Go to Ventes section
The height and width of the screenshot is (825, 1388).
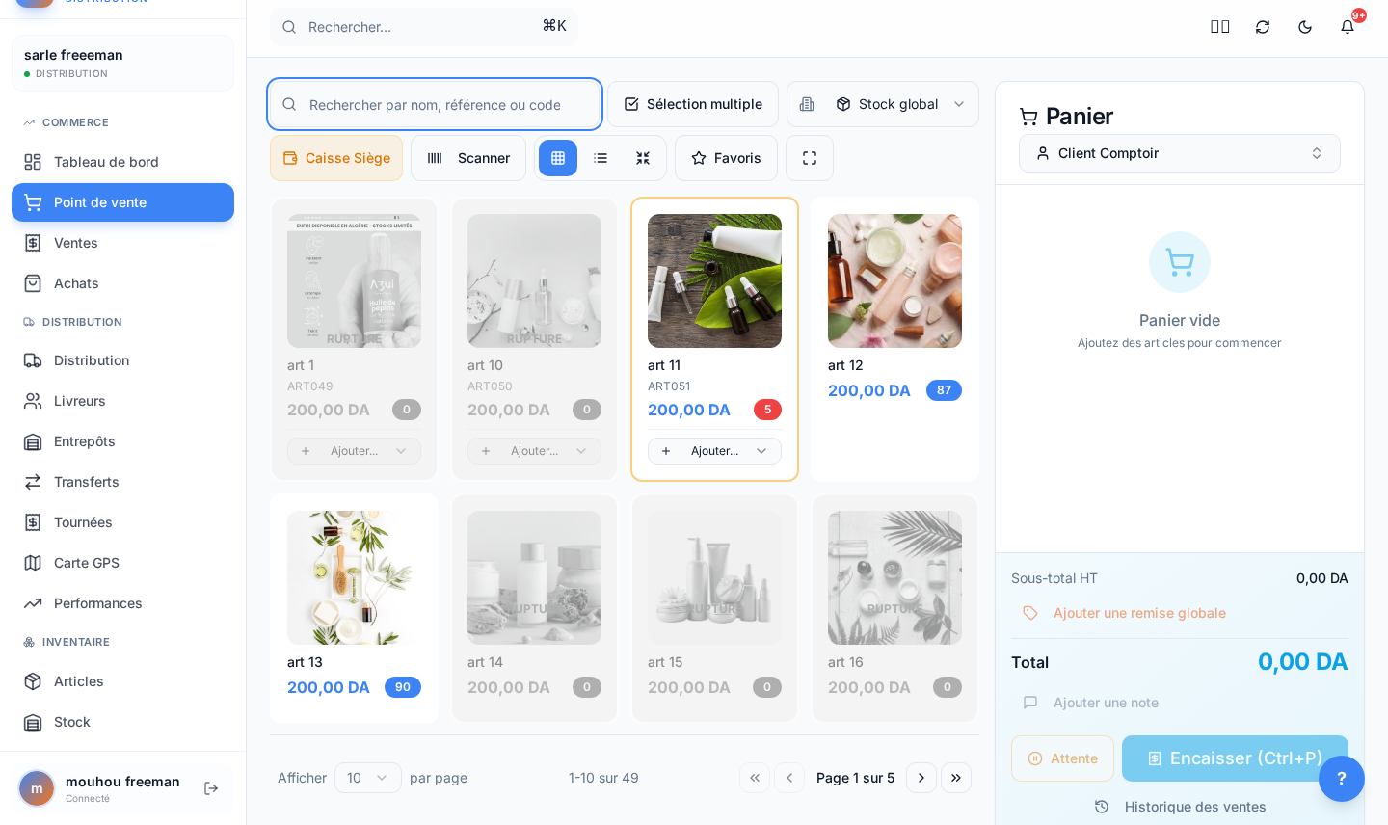(x=122, y=243)
